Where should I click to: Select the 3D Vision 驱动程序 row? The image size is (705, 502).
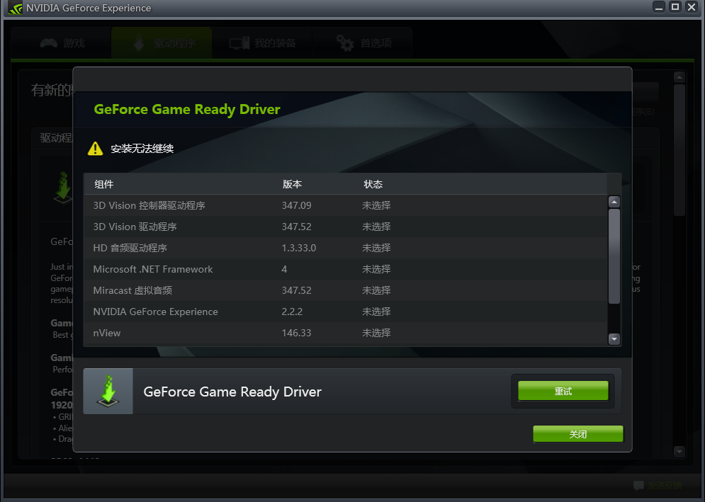click(x=345, y=227)
